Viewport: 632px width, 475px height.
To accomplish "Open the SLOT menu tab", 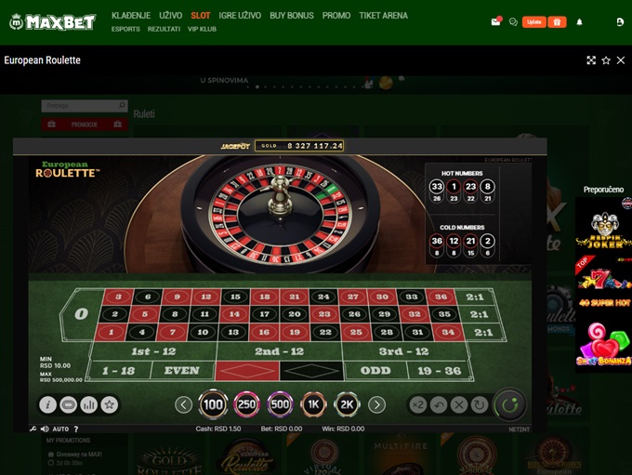I will (201, 16).
